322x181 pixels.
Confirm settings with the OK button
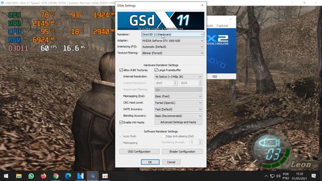[150, 162]
